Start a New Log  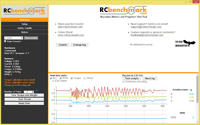click(x=150, y=78)
